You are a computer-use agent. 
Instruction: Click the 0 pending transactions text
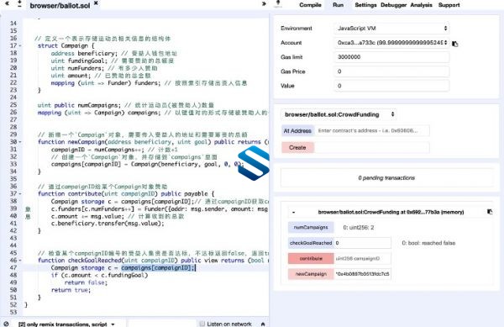point(386,178)
